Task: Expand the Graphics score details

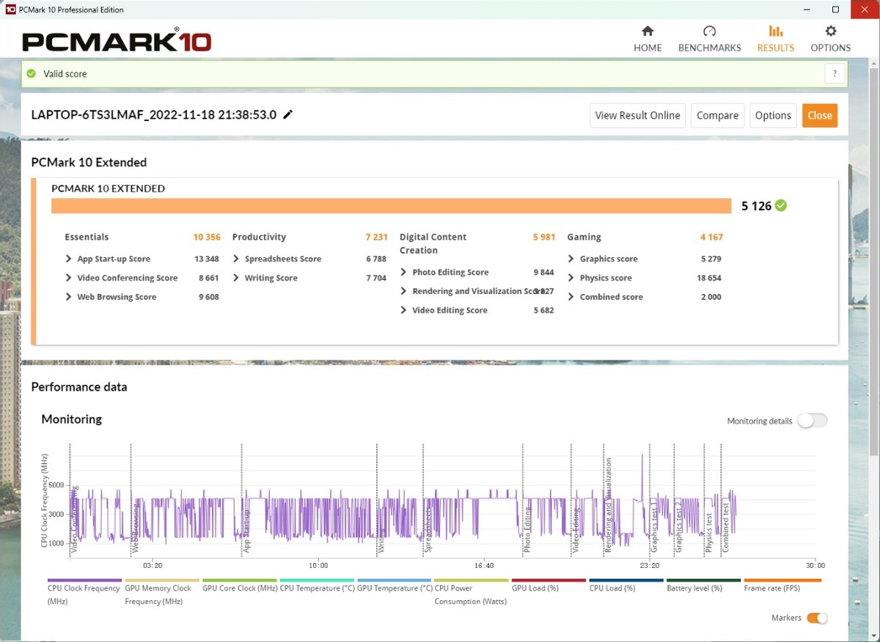Action: click(571, 259)
